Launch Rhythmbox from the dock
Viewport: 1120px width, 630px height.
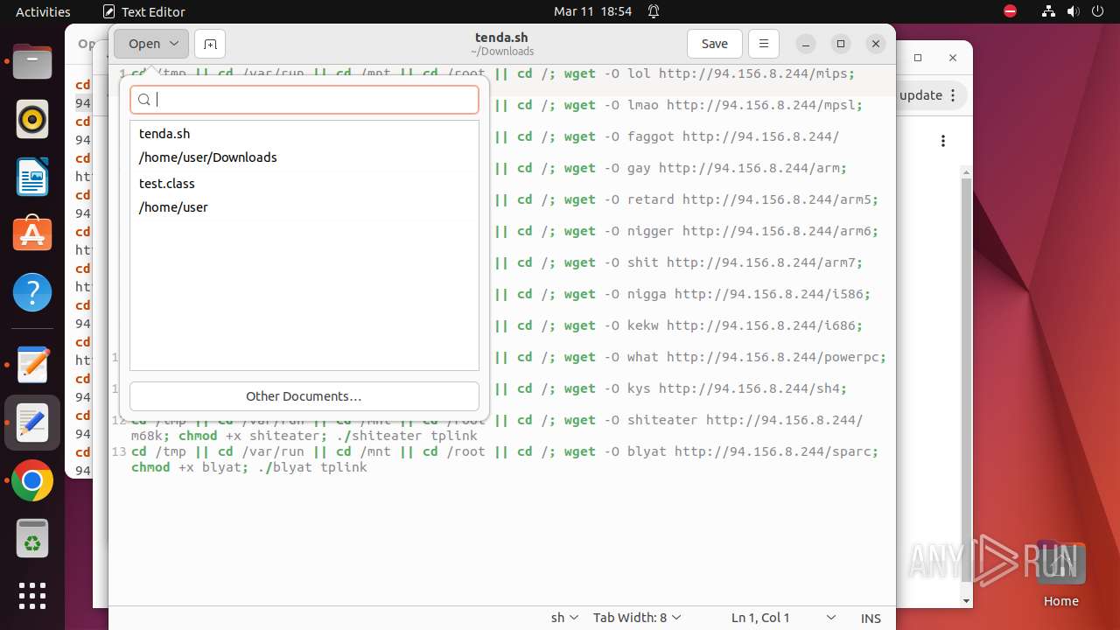pos(32,120)
